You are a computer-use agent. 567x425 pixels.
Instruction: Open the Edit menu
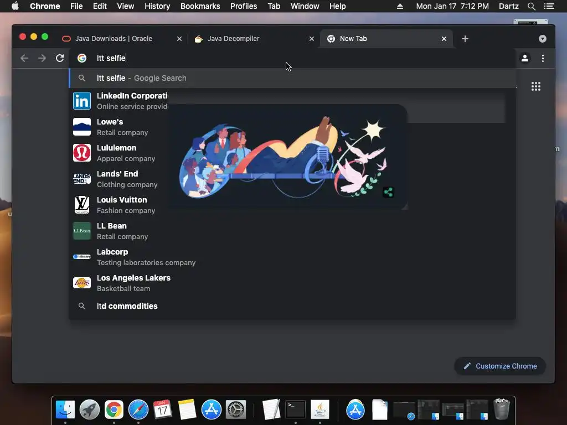[100, 6]
